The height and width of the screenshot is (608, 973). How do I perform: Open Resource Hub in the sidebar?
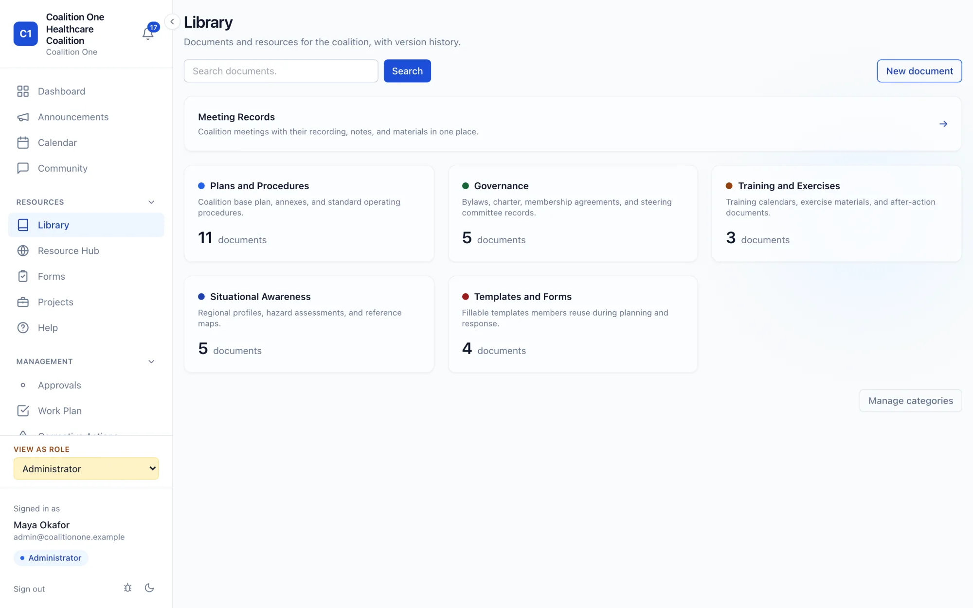[x=86, y=251]
